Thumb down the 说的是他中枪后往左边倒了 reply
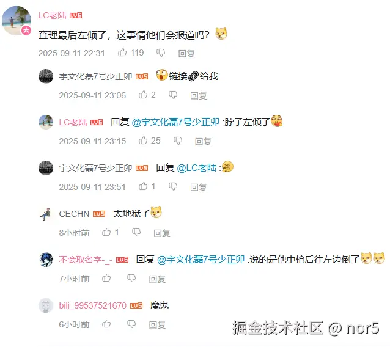This screenshot has height=347, width=390. pyautogui.click(x=131, y=278)
